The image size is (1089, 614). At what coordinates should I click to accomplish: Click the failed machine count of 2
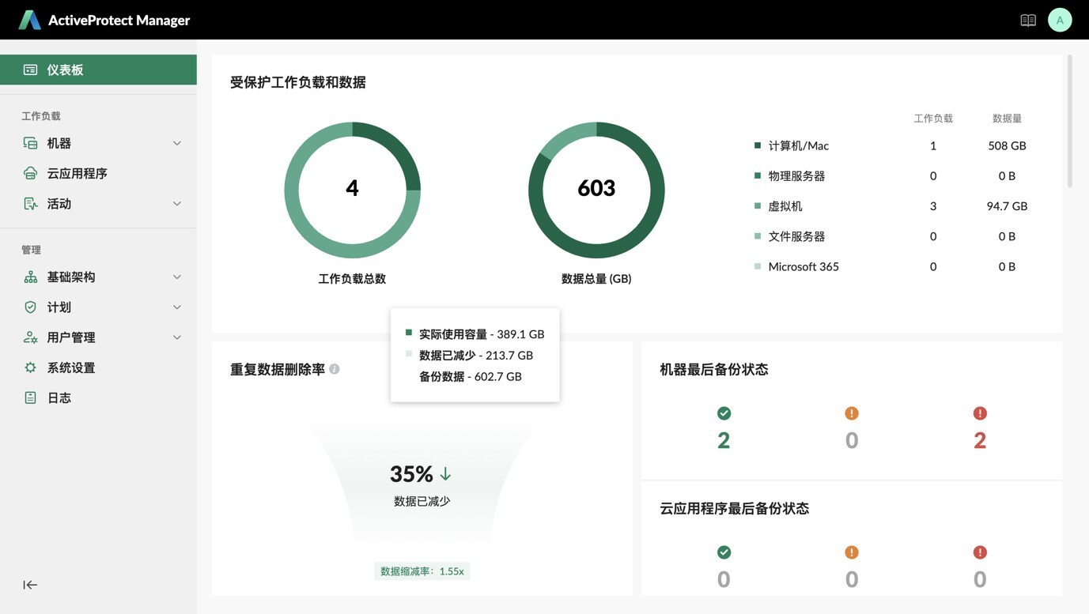tap(980, 441)
